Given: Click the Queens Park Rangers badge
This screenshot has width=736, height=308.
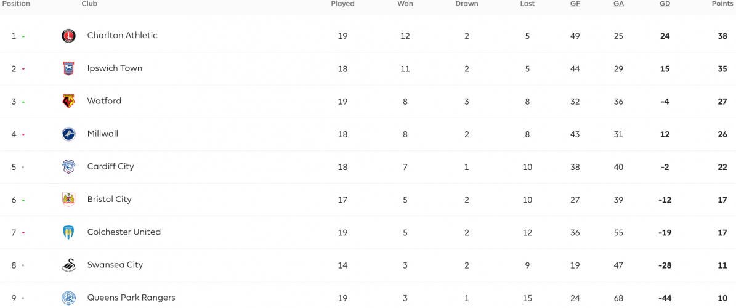Looking at the screenshot, I should pos(68,298).
